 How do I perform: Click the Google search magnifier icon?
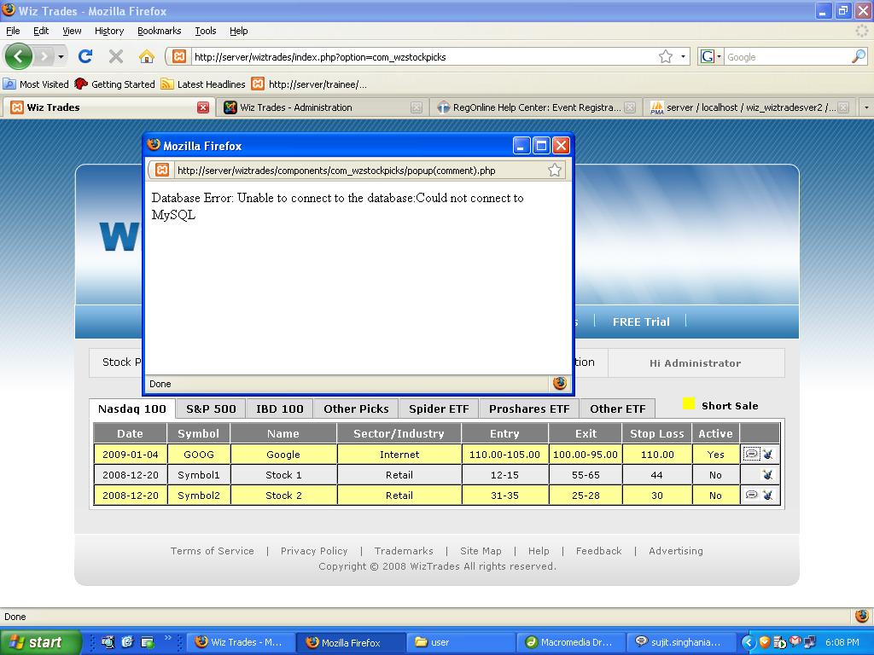click(858, 56)
